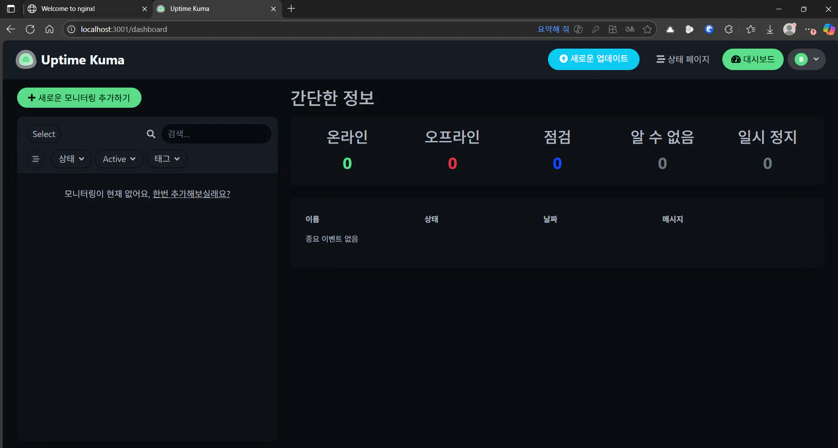Viewport: 838px width, 448px height.
Task: Click the 알 수 없음 status count
Action: (662, 163)
